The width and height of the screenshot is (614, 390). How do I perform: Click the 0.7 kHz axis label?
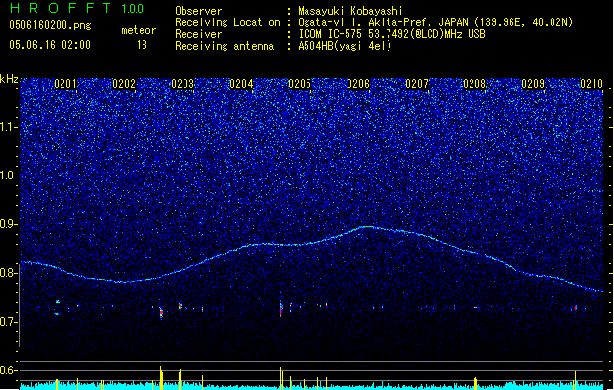[9, 322]
